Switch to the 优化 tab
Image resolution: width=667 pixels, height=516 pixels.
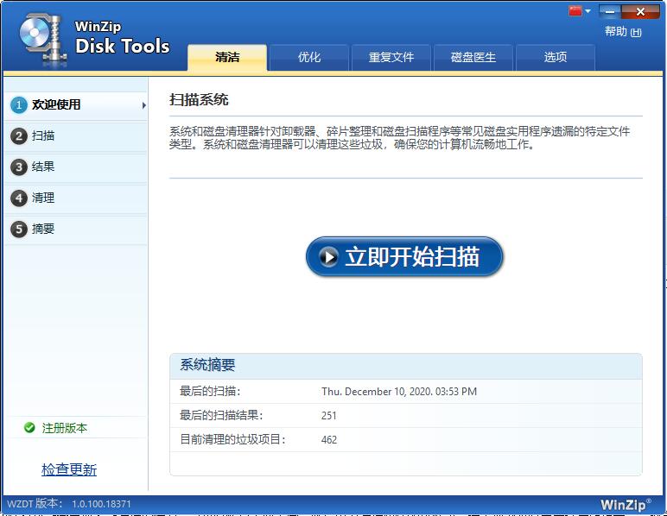[309, 57]
